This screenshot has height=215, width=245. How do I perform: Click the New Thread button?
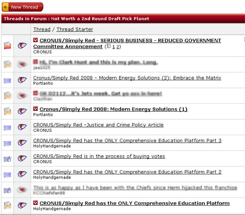(23, 7)
